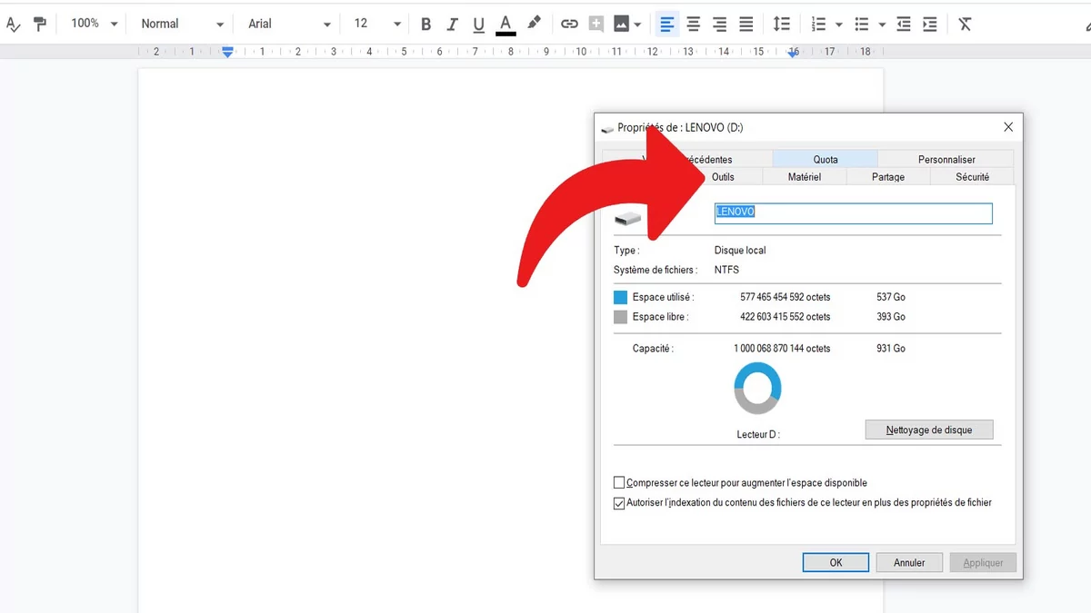Open the line spacing dropdown
The width and height of the screenshot is (1091, 613).
pos(781,24)
